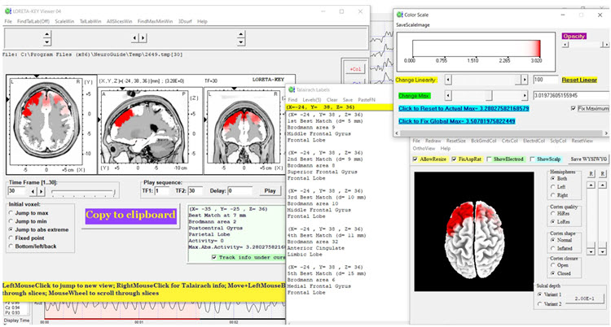Click the Change Max slider's right arrow
This screenshot has width=611, height=327.
point(525,94)
